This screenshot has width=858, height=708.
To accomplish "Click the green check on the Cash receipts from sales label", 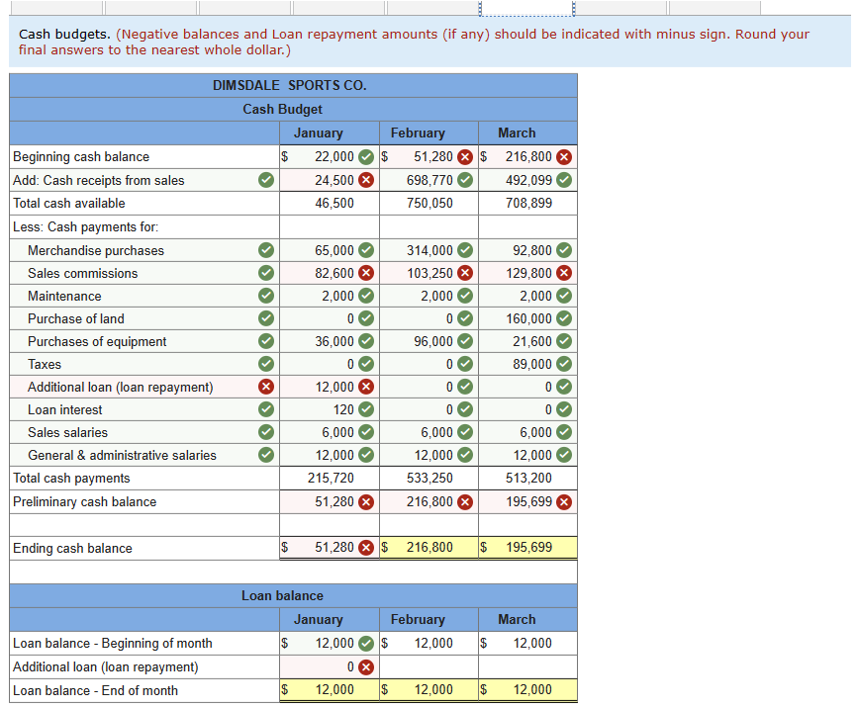I will [x=266, y=180].
